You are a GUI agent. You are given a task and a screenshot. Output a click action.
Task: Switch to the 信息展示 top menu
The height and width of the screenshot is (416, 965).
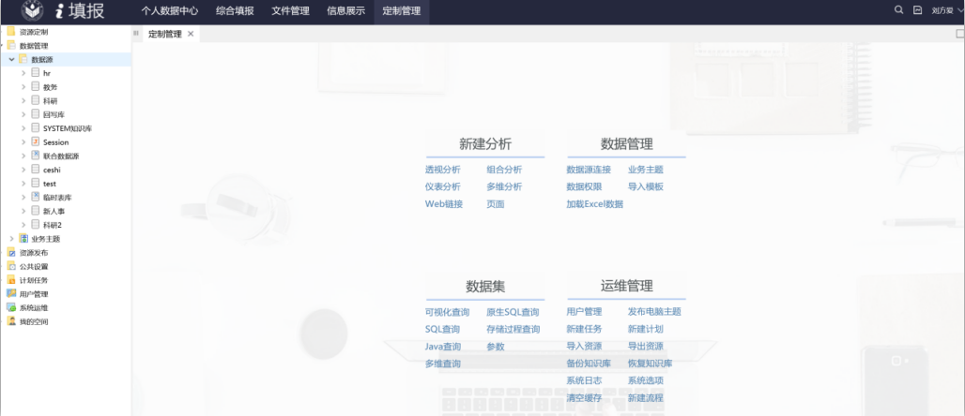coord(345,11)
